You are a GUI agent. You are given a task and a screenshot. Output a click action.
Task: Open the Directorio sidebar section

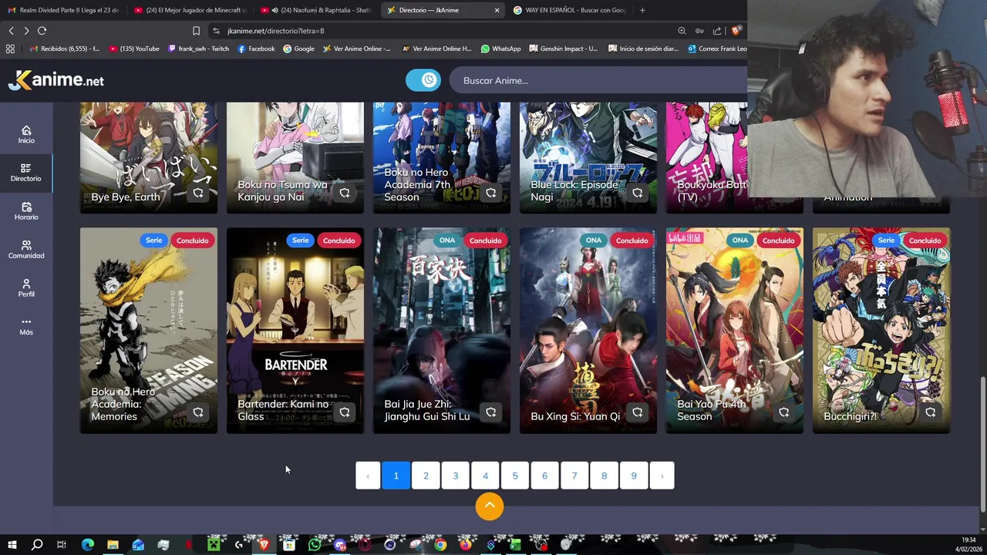click(25, 173)
